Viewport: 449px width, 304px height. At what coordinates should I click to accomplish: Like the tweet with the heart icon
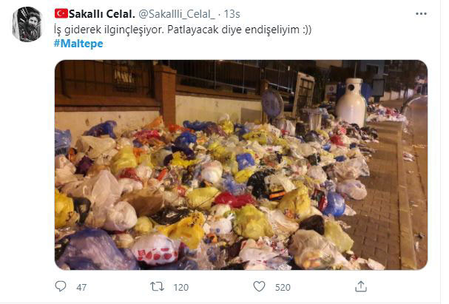click(x=259, y=286)
